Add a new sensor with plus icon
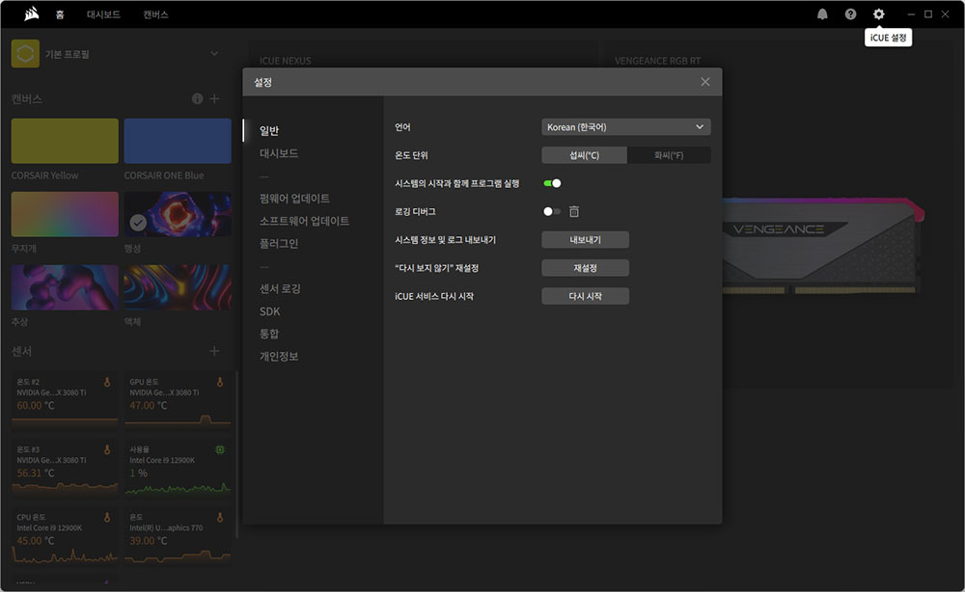 click(x=214, y=351)
